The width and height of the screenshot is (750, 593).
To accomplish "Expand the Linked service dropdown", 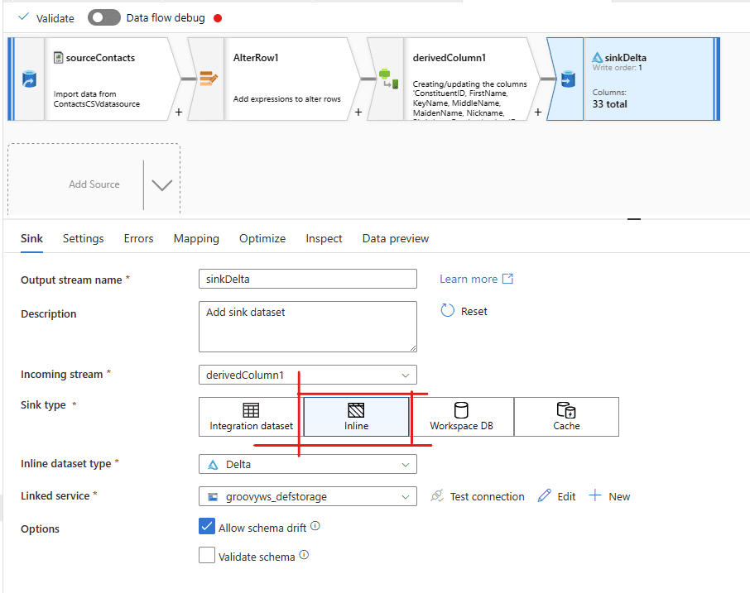I will (308, 496).
